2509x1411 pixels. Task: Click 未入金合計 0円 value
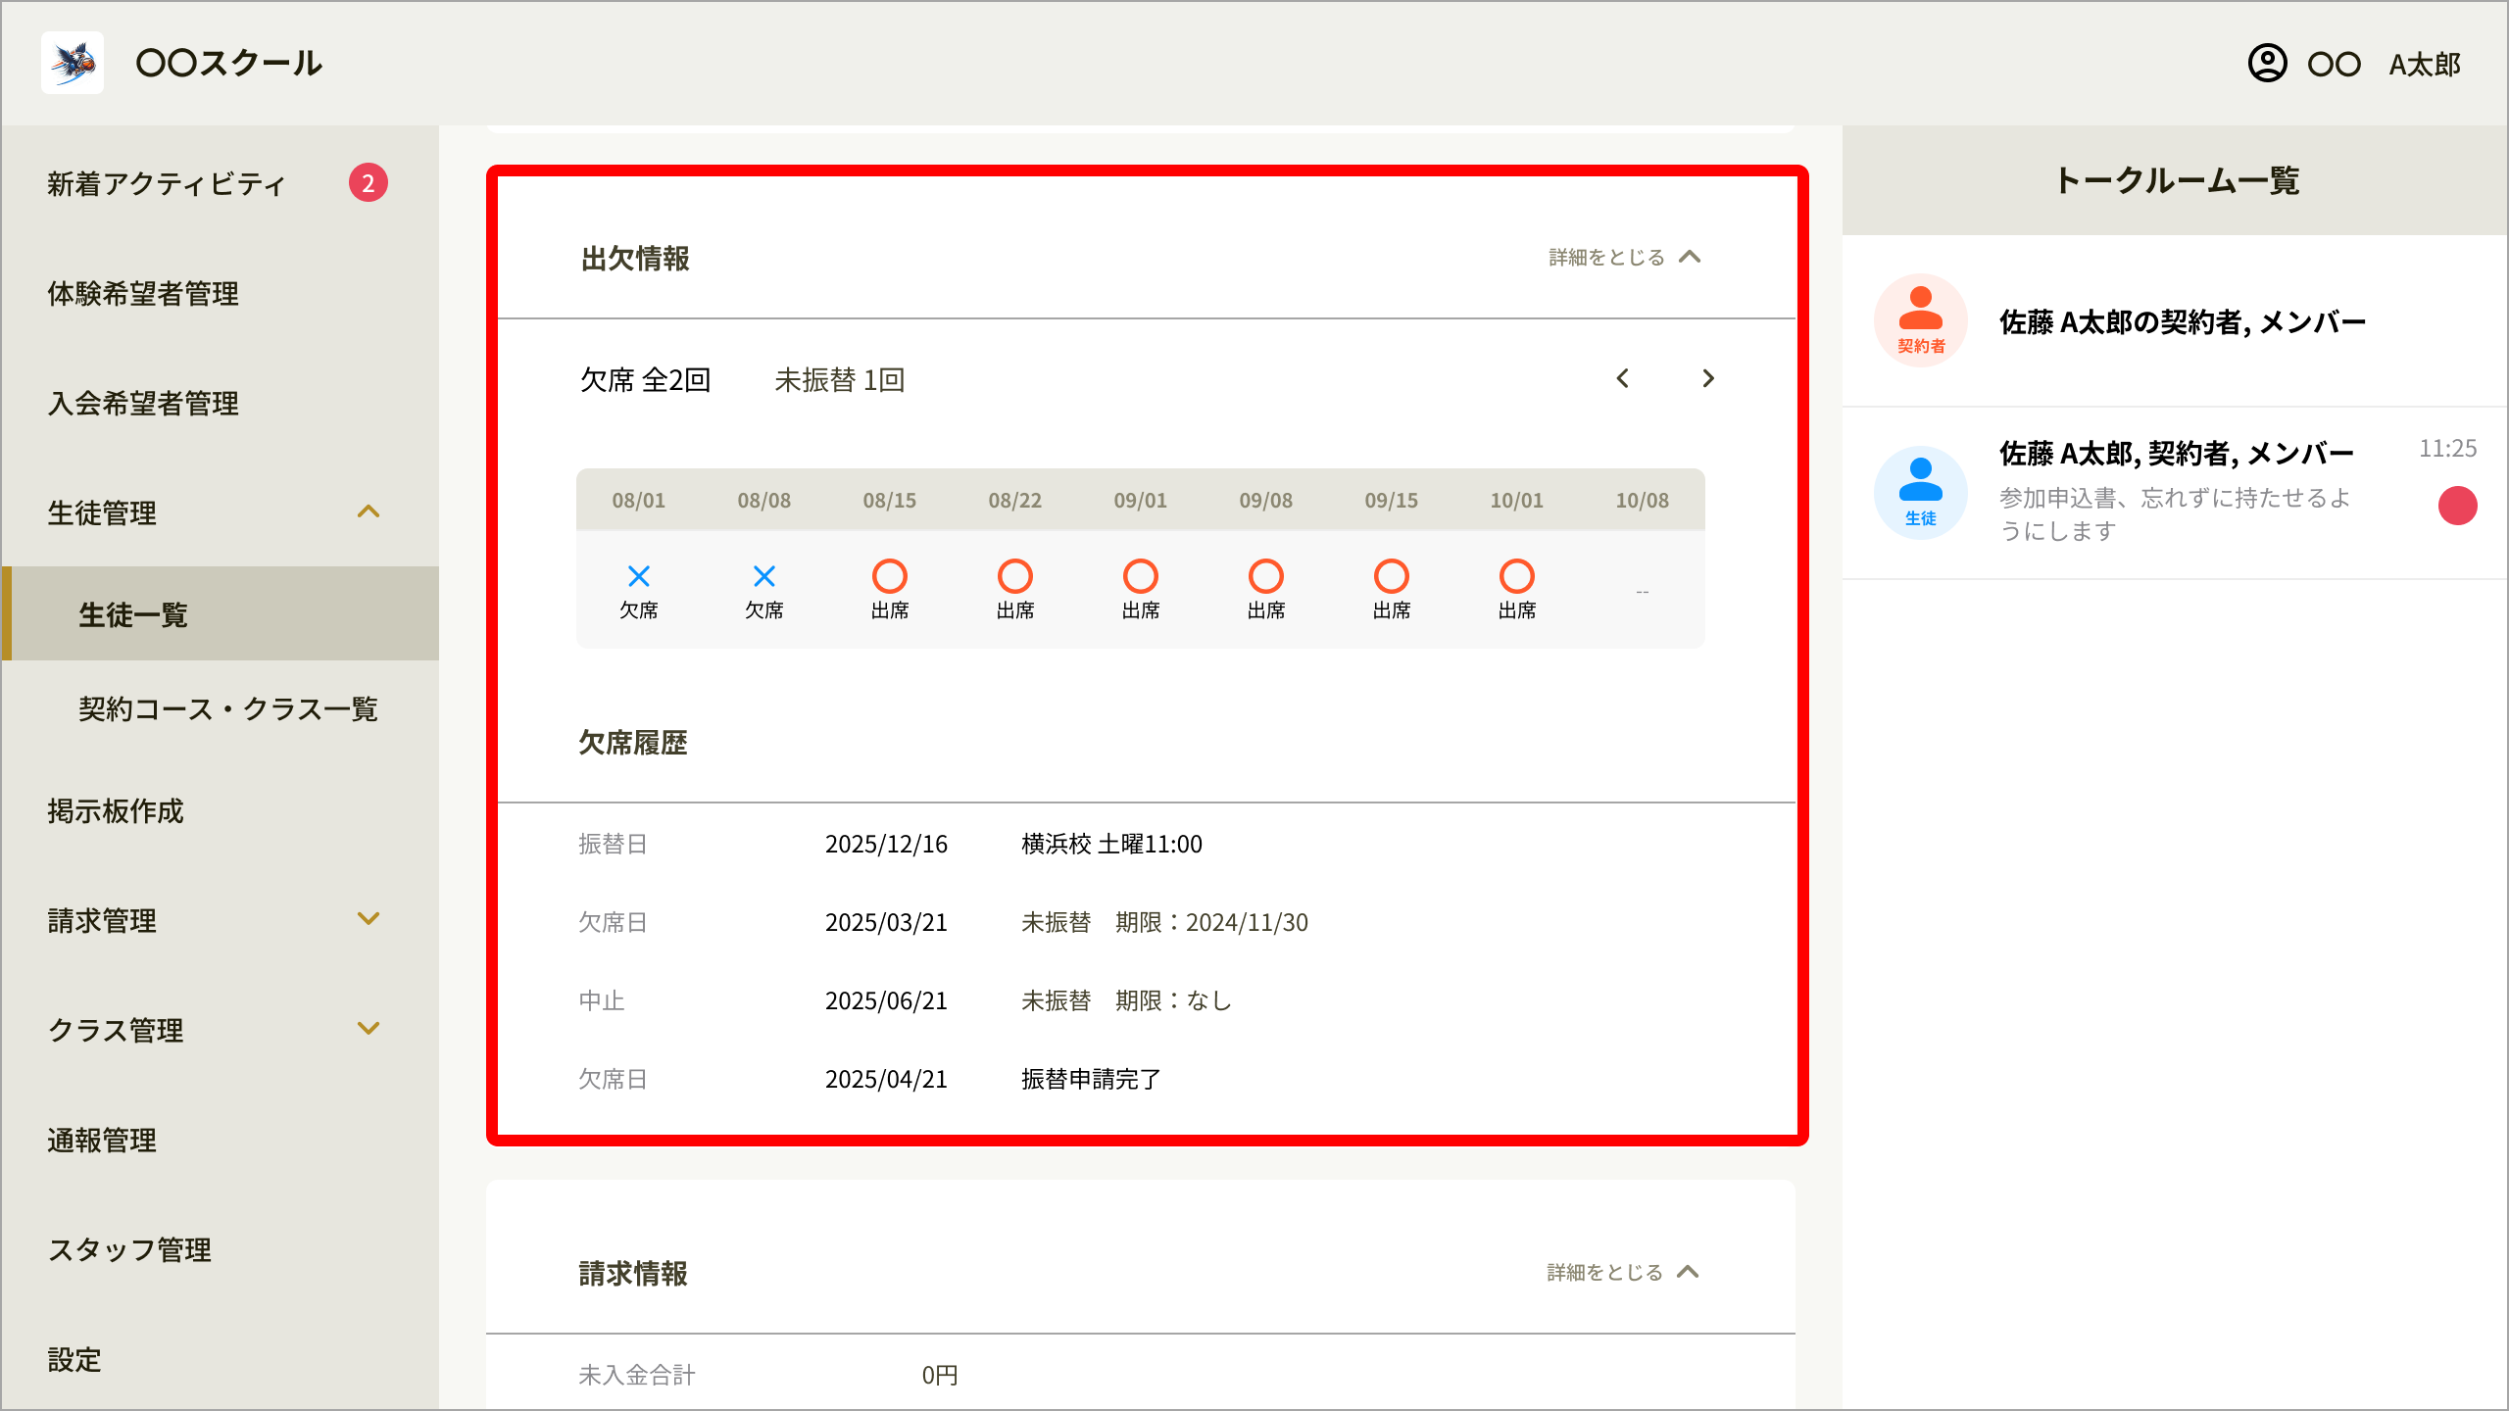940,1375
